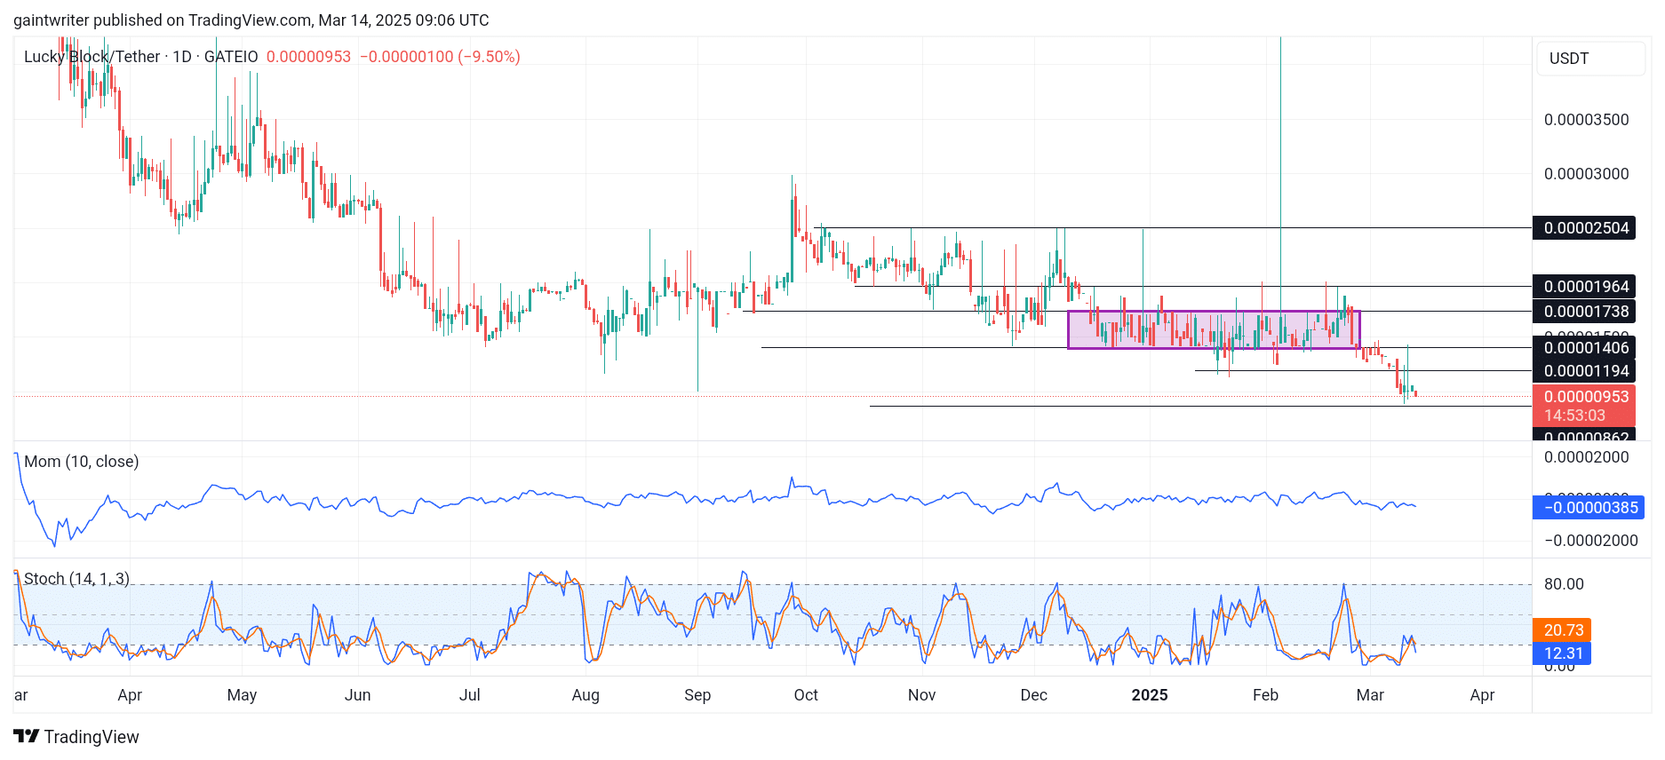This screenshot has height=760, width=1665.
Task: Click the orange stochastic 20.73 value label
Action: click(1563, 630)
